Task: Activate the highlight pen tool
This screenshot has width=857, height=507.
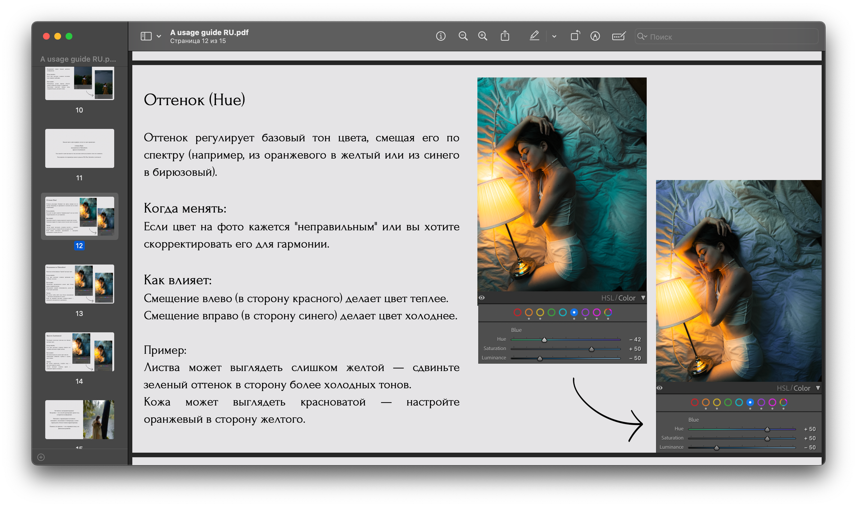Action: click(534, 36)
